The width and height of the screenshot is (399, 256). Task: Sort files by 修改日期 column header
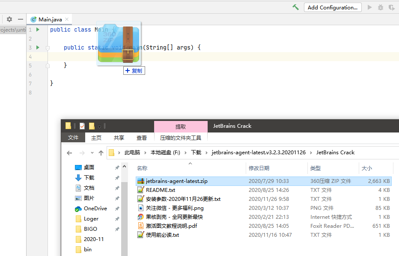tap(277, 168)
